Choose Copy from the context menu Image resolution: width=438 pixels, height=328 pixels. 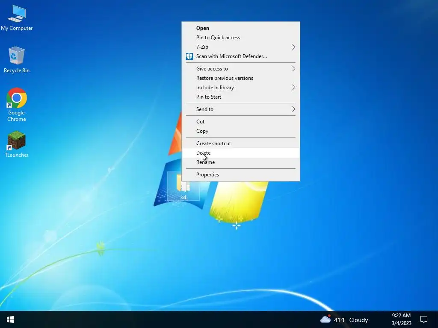241,131
